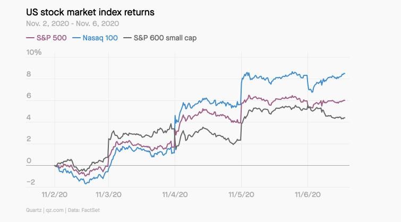Select the Nov. 2 - Nov. 6 date range subtitle
The width and height of the screenshot is (401, 222).
click(x=72, y=24)
